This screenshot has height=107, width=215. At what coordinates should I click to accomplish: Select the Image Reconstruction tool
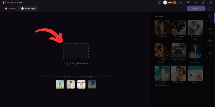(162, 76)
